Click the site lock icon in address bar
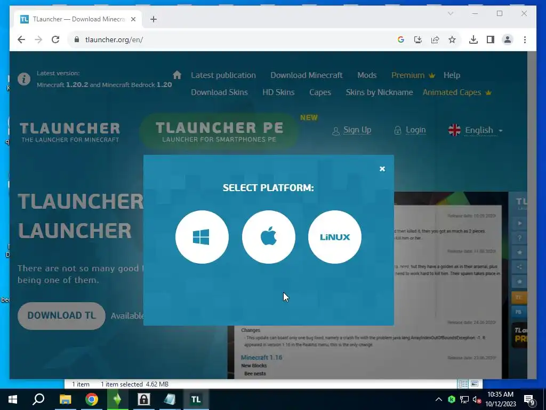Screen dimensions: 546x410 click(77, 40)
